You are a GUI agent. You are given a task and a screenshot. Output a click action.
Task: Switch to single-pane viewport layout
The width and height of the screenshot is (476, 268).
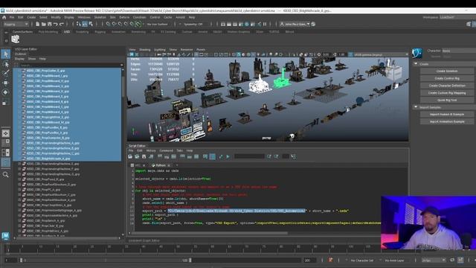[x=5, y=133]
